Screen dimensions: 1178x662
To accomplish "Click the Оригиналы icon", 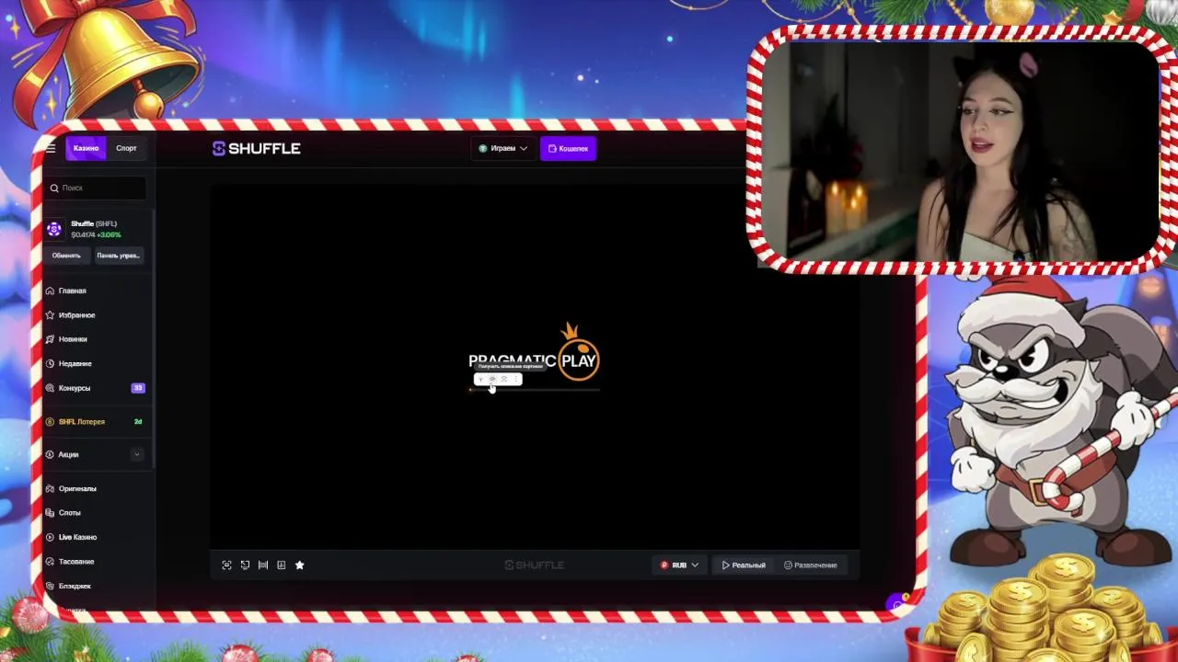I will click(51, 488).
